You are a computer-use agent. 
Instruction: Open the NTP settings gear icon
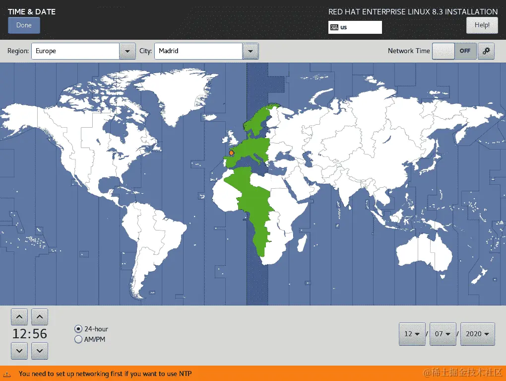(x=486, y=51)
